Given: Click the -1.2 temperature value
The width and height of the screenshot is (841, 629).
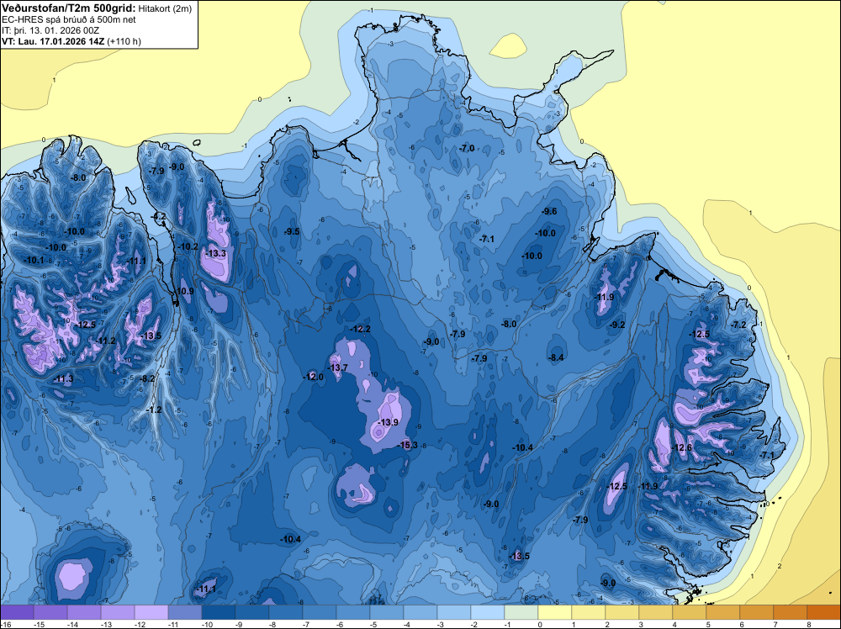Looking at the screenshot, I should point(154,410).
